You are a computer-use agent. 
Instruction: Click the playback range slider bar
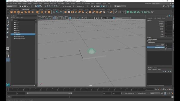49,93
